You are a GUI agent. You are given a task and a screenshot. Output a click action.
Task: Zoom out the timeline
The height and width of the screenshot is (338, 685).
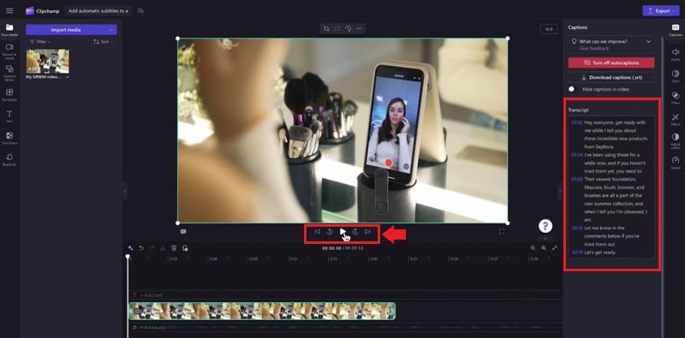pos(533,248)
